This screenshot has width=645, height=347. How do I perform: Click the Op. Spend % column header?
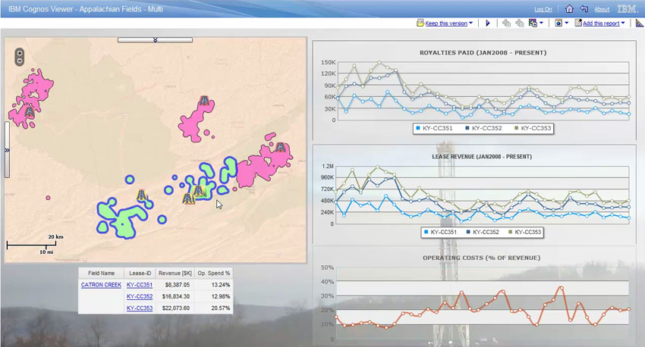(x=213, y=273)
